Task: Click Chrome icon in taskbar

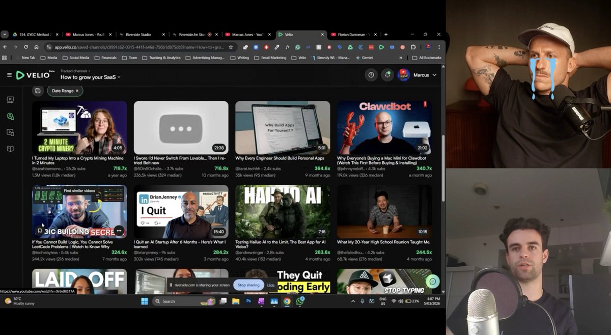Action: tap(287, 301)
